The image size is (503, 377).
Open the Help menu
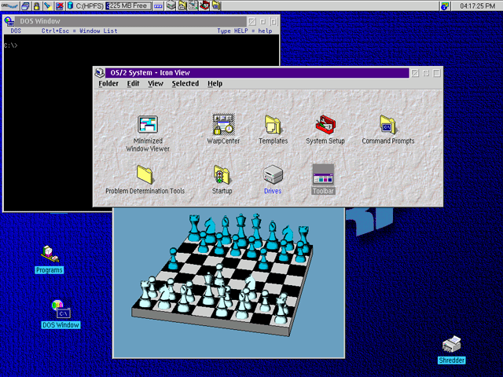pyautogui.click(x=215, y=83)
